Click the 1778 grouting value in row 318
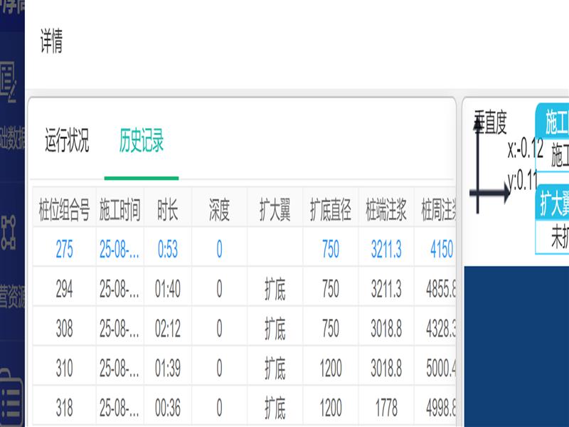The width and height of the screenshot is (569, 427). pos(385,408)
